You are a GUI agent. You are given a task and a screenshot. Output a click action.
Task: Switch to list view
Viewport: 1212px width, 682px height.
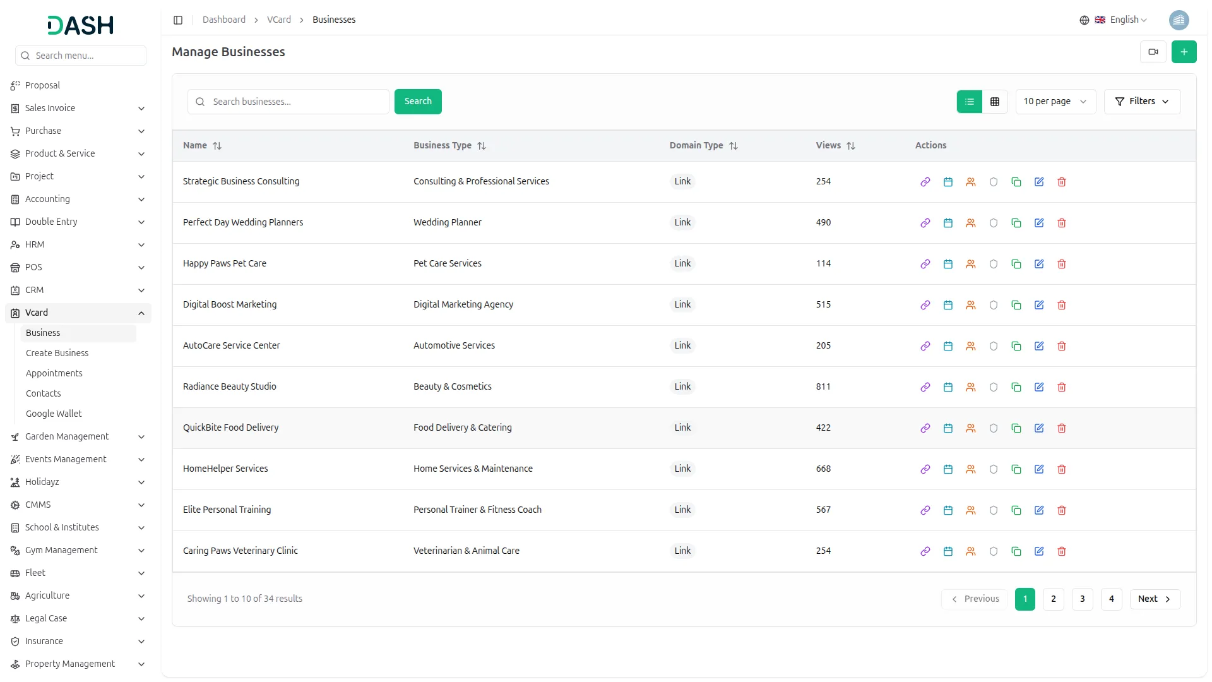tap(970, 102)
